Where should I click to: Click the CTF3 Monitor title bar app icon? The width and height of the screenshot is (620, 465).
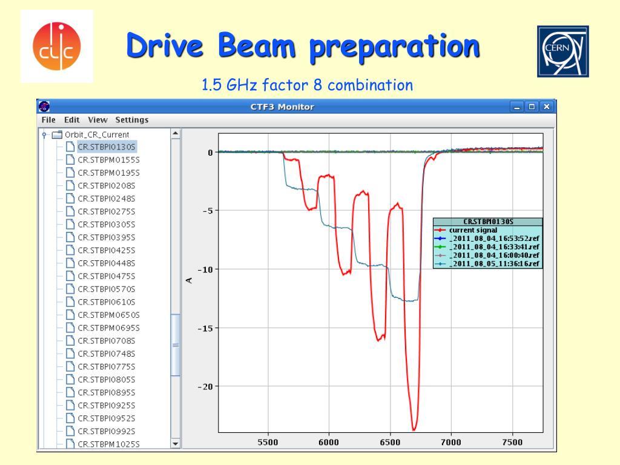tap(44, 107)
